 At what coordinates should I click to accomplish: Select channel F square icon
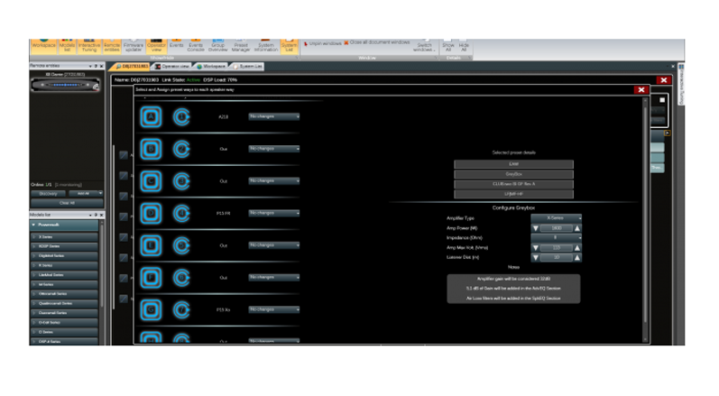pyautogui.click(x=151, y=277)
